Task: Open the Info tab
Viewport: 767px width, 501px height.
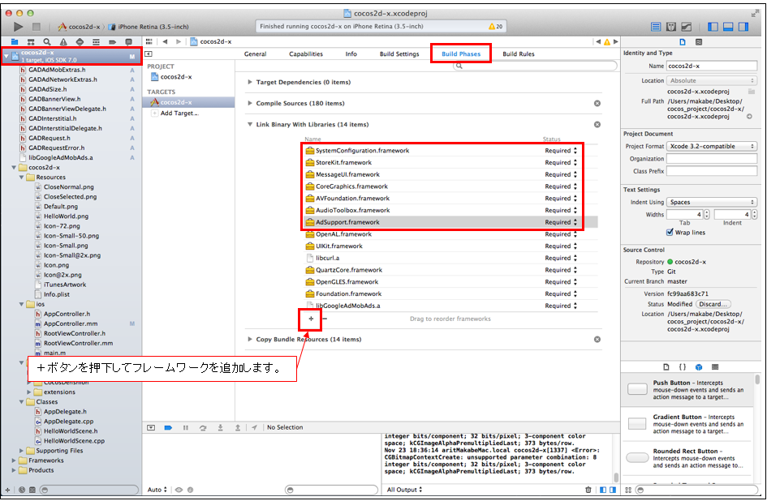Action: coord(351,54)
